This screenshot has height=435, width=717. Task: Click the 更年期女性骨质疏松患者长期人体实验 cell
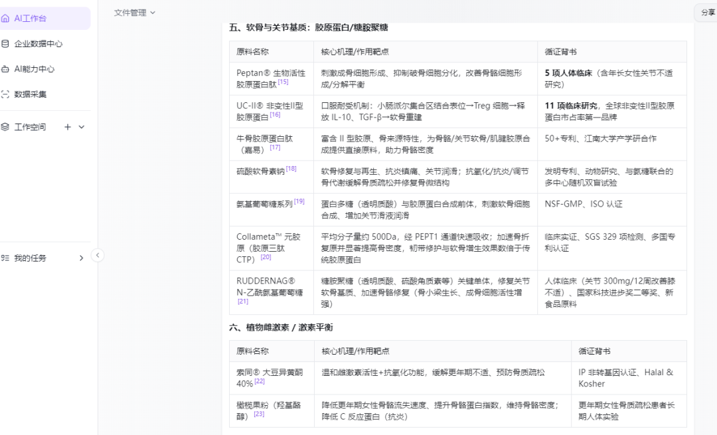coord(629,410)
